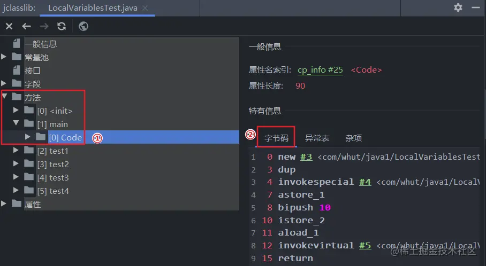The width and height of the screenshot is (486, 266).
Task: Reload class file with refresh icon
Action: (62, 26)
